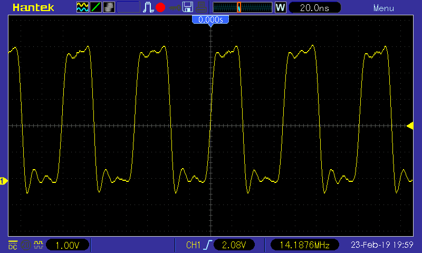Open the Menu in the top bar
Image resolution: width=422 pixels, height=253 pixels.
383,8
